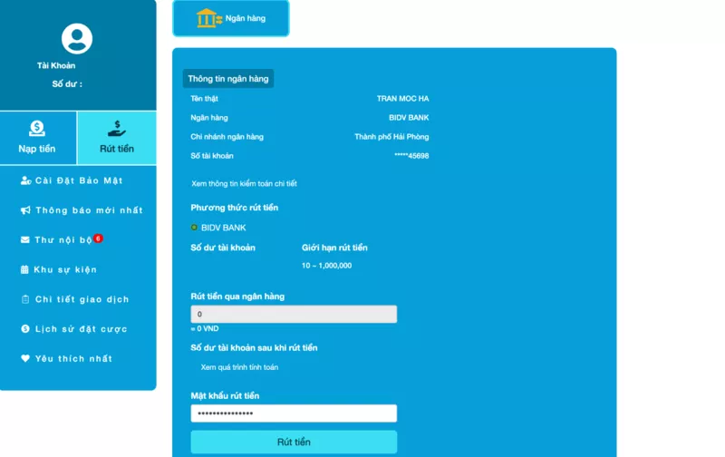Click the bank building icon
The image size is (725, 457).
[x=208, y=17]
